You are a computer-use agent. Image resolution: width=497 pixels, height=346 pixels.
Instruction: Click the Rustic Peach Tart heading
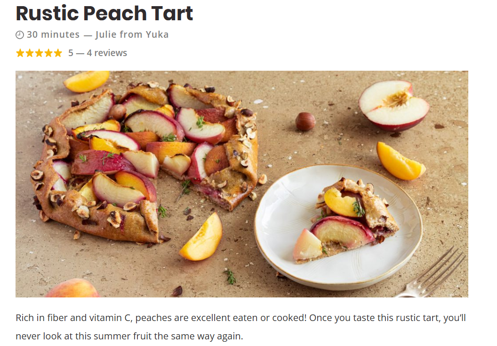104,13
